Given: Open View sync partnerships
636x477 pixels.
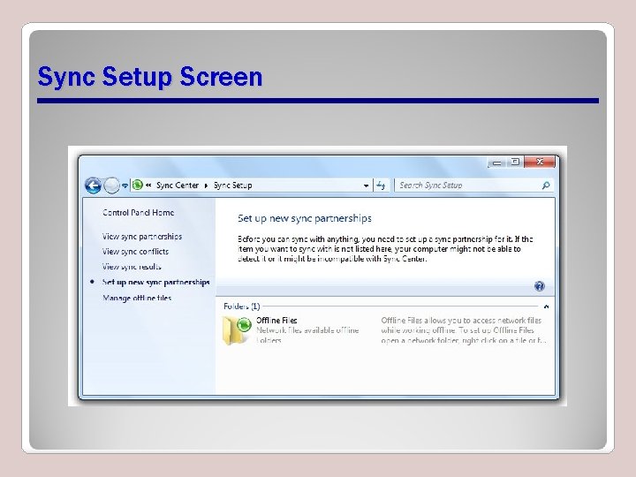Looking at the screenshot, I should tap(142, 237).
